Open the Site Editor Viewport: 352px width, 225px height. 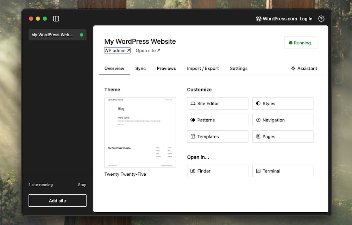217,103
